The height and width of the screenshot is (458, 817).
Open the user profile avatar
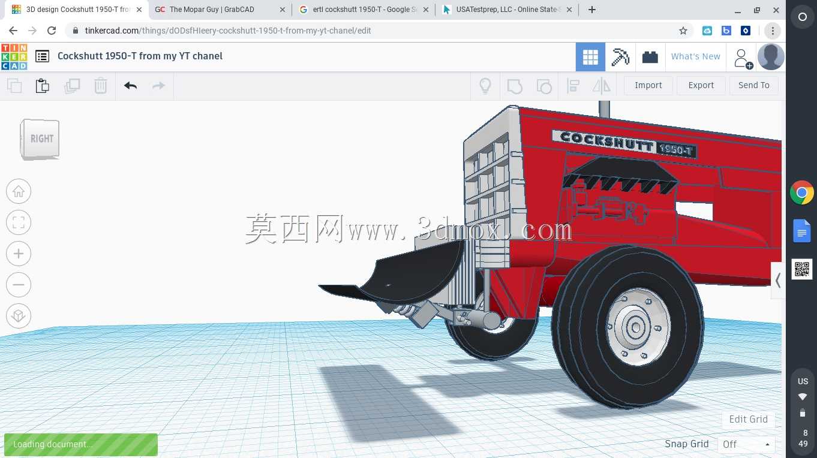coord(771,57)
